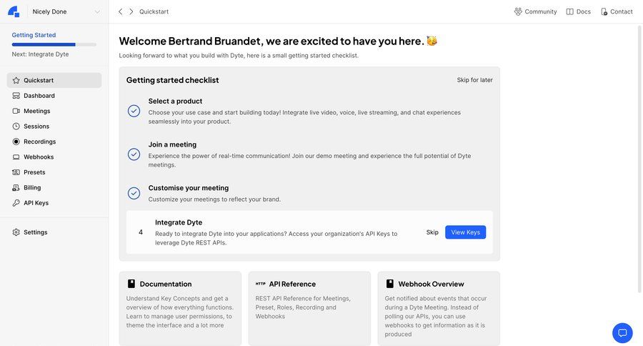Click the Webhooks laptop icon
Image resolution: width=643 pixels, height=346 pixels.
[x=16, y=157]
